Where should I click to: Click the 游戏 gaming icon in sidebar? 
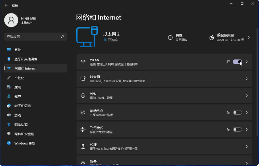pyautogui.click(x=9, y=115)
